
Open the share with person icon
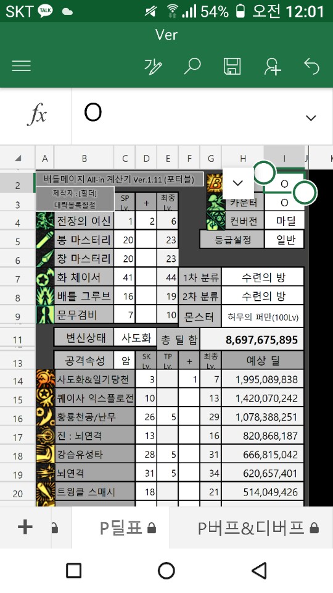[272, 67]
